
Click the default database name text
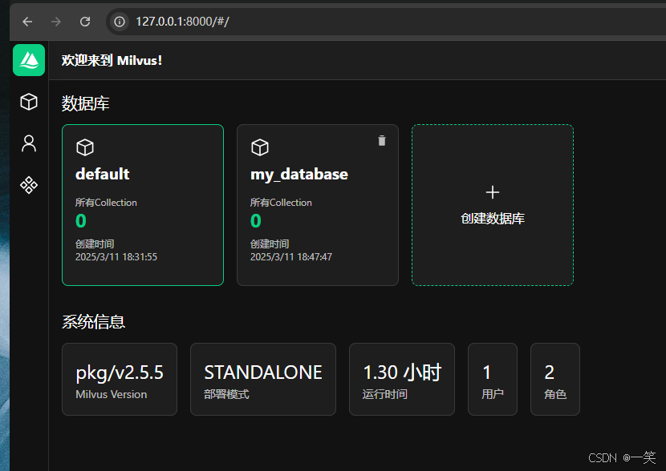pyautogui.click(x=103, y=174)
